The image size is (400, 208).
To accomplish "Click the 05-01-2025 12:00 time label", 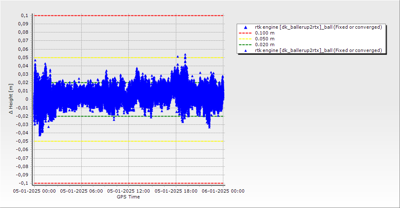I will (129, 191).
